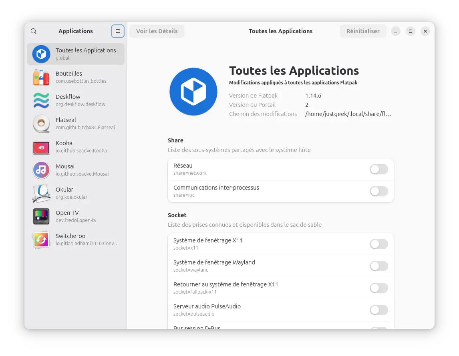Enable Serveur audio PulseAudio switch
The width and height of the screenshot is (459, 356).
click(x=379, y=310)
